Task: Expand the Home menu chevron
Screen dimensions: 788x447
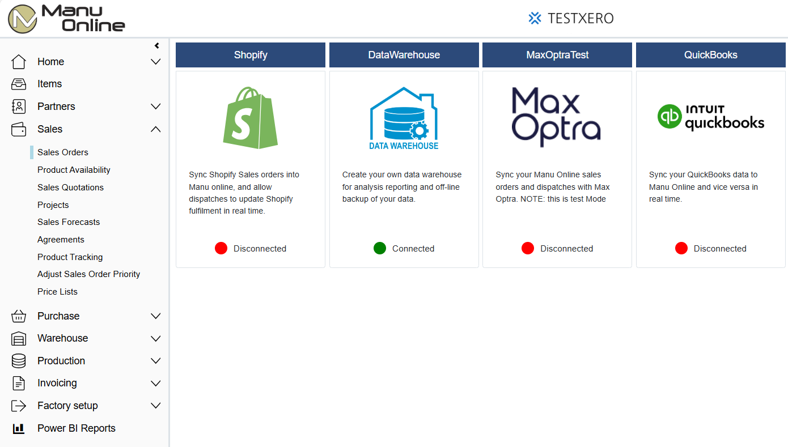Action: pos(156,62)
